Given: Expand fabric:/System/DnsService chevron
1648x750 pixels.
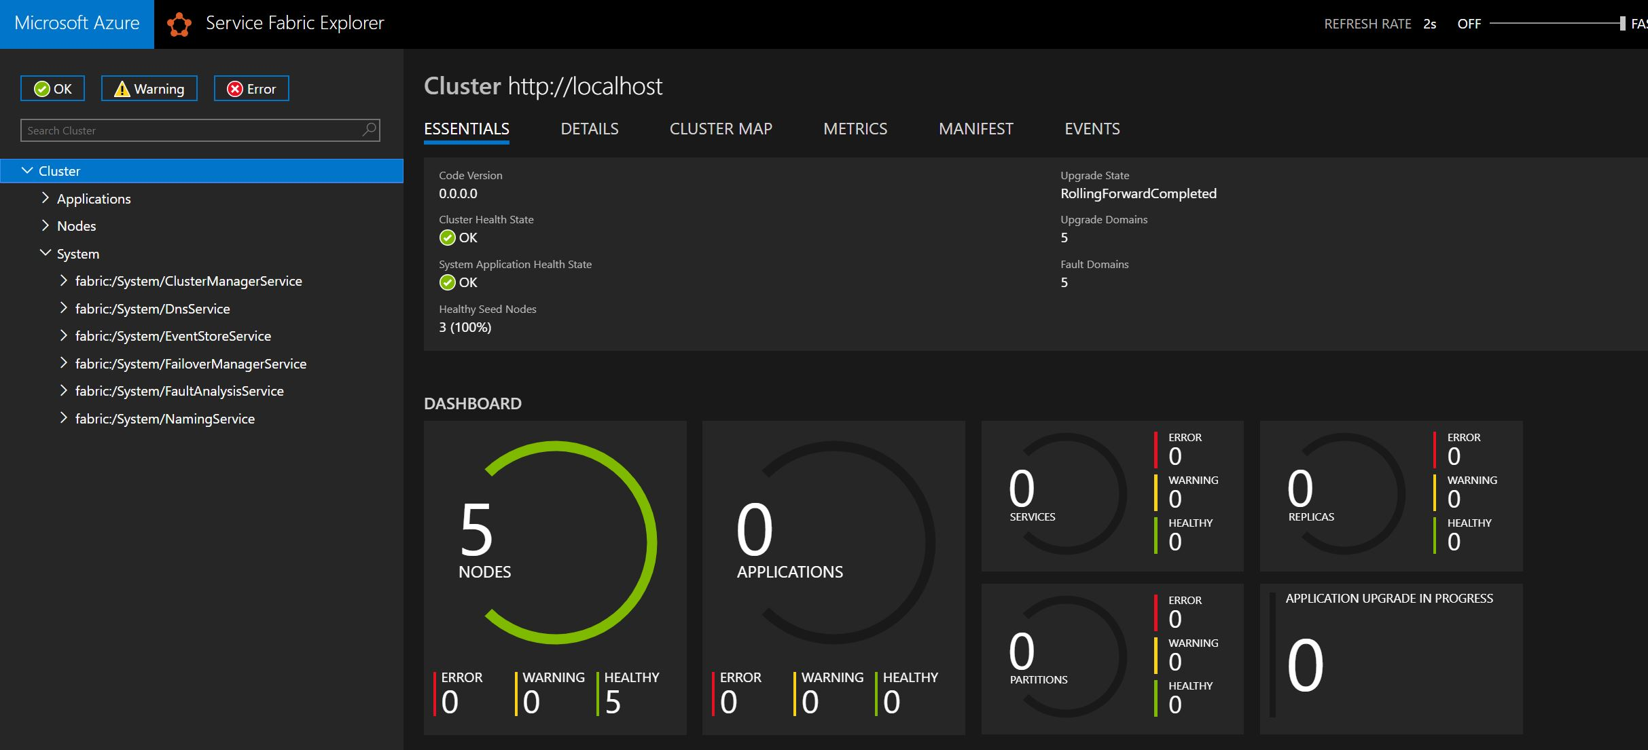Looking at the screenshot, I should click(x=64, y=308).
